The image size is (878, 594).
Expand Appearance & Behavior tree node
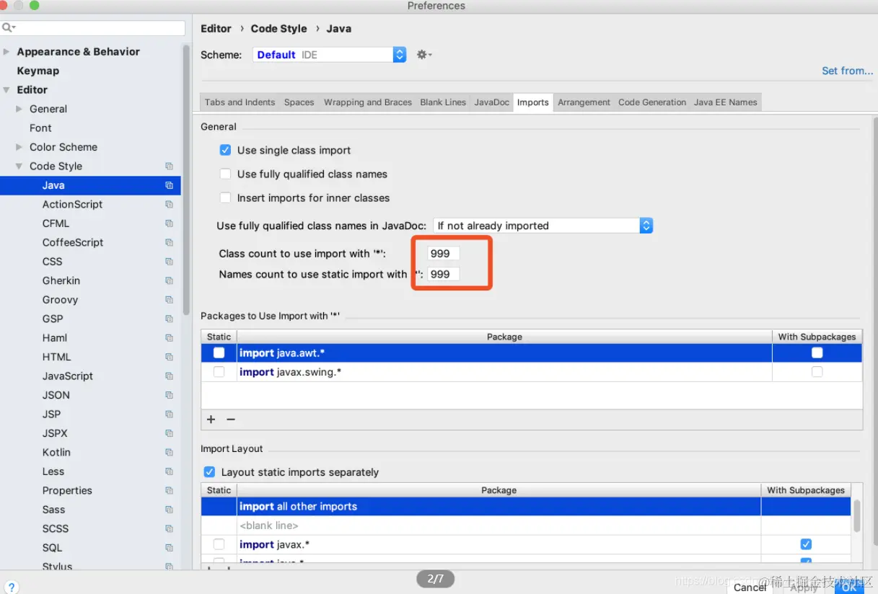7,52
